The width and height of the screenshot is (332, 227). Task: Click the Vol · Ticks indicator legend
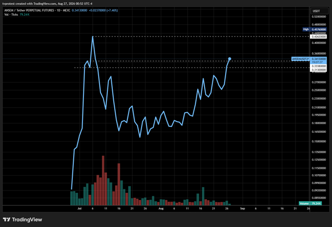[11, 14]
